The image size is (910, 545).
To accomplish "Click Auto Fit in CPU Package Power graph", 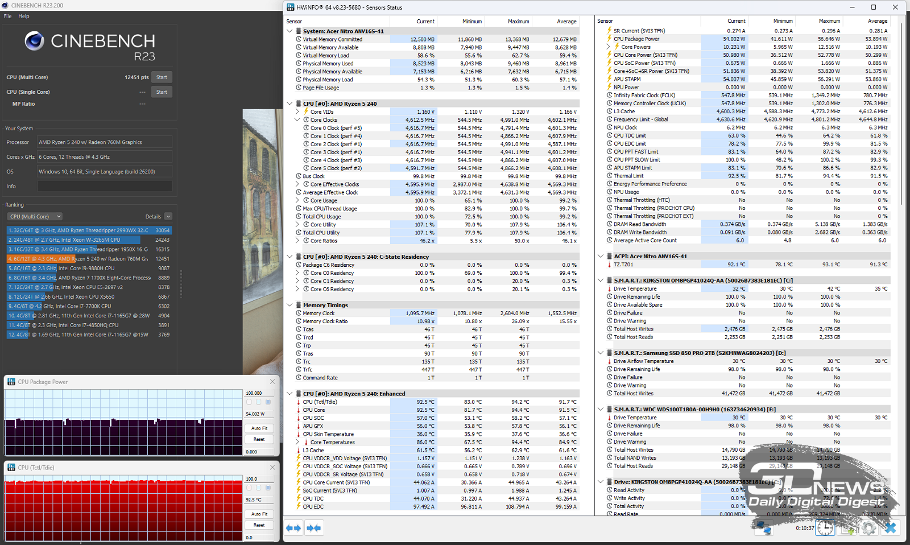I will click(x=259, y=428).
